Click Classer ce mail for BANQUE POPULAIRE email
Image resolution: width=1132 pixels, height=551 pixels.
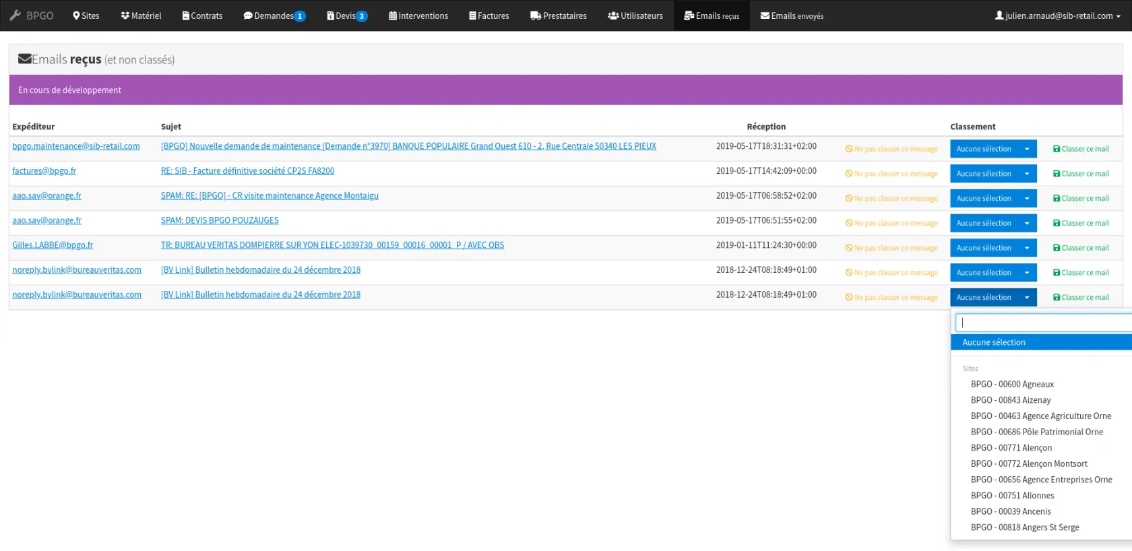pos(1081,149)
